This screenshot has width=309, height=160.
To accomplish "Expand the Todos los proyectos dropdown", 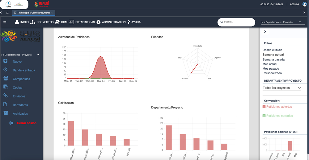I will (281, 88).
